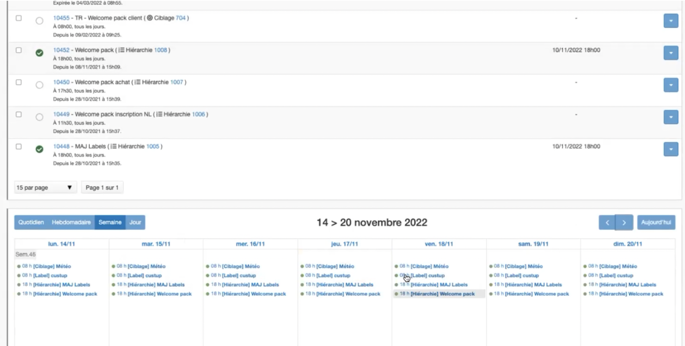The image size is (685, 346).
Task: Open actions dropdown for row 10452
Action: [671, 53]
